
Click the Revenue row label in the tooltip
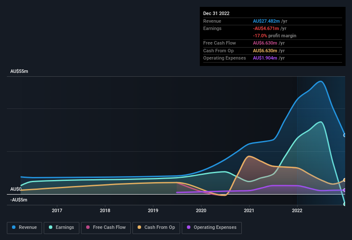coord(212,21)
